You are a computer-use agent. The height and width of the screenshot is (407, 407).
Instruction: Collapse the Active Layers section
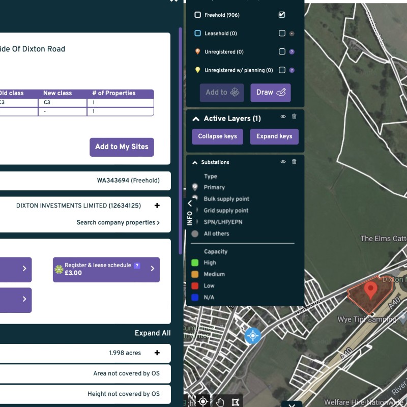[196, 119]
